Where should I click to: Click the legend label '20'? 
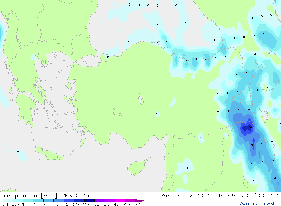(76, 204)
